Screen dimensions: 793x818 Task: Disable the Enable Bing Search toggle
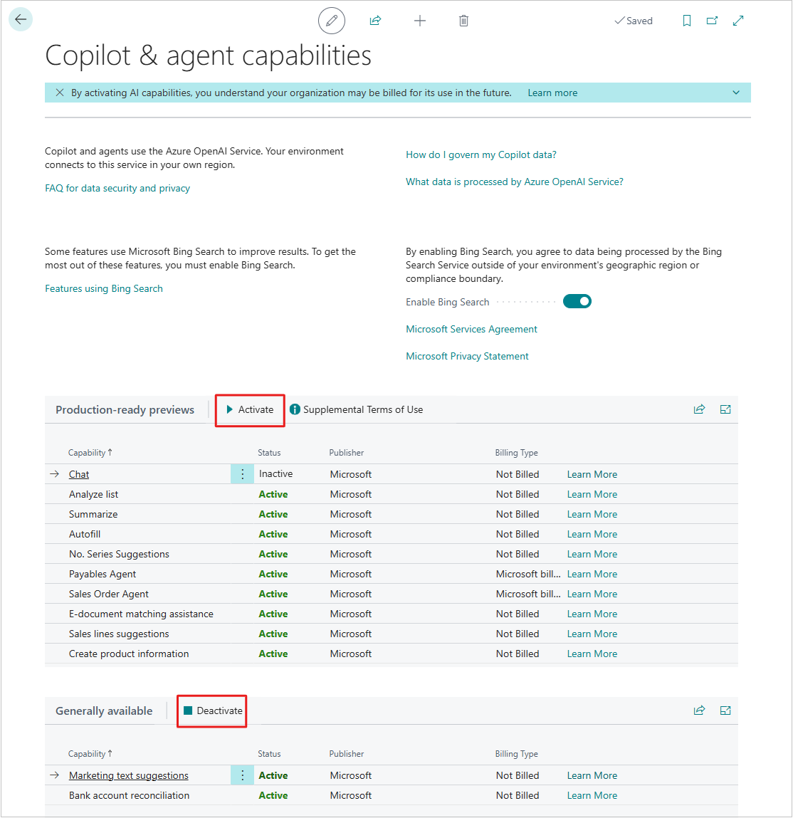[x=577, y=300]
